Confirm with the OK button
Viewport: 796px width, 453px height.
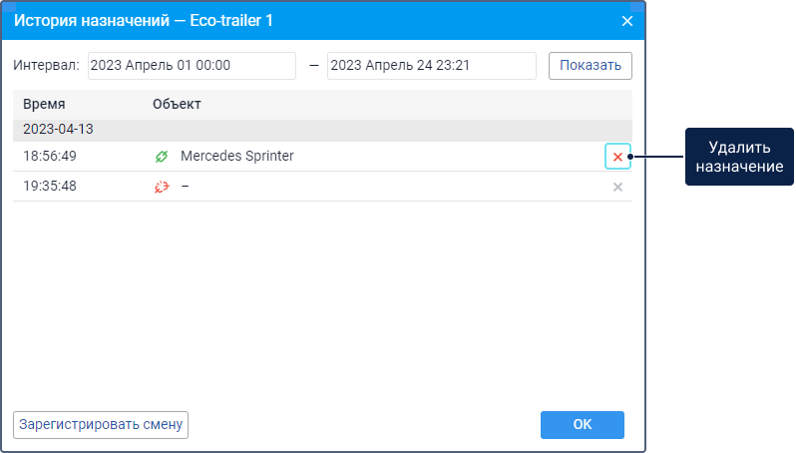[583, 424]
